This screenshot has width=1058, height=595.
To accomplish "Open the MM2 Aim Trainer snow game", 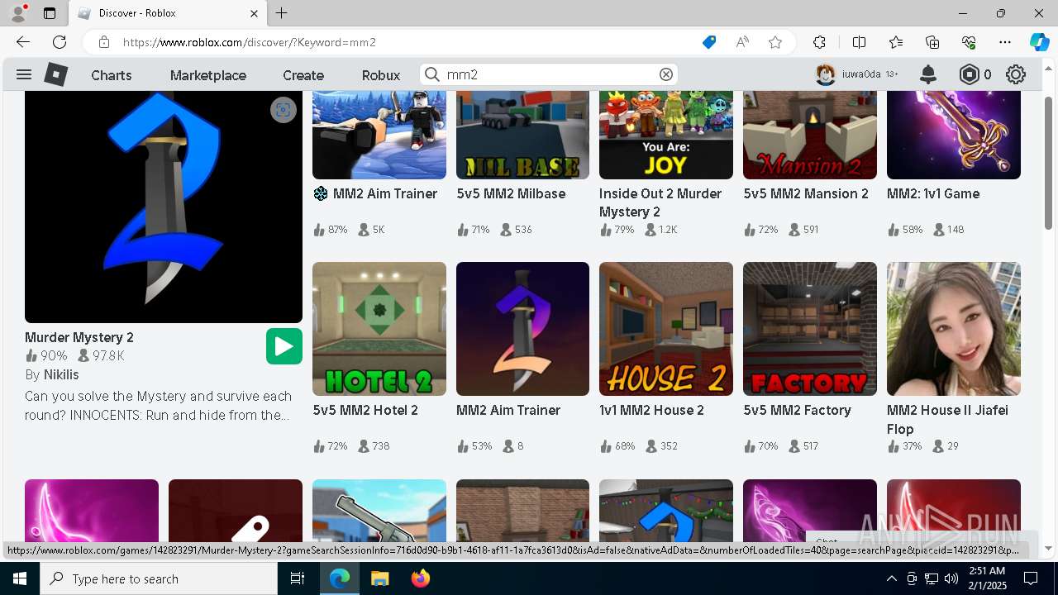I will coord(379,135).
